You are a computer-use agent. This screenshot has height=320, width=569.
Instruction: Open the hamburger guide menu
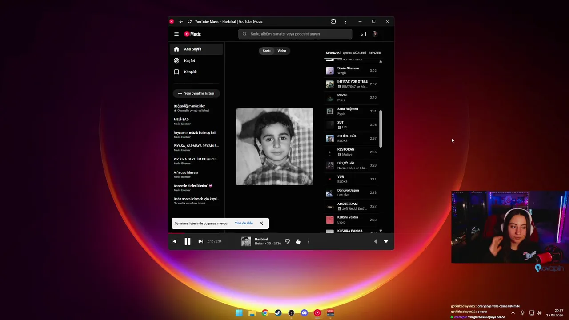pyautogui.click(x=176, y=34)
